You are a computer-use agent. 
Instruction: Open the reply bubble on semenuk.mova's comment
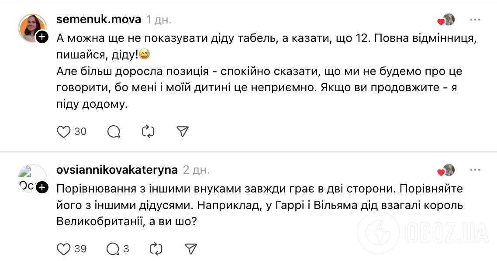coord(114,131)
